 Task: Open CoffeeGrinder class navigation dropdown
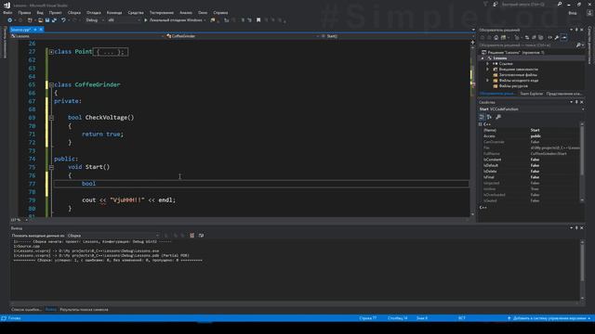click(x=242, y=36)
